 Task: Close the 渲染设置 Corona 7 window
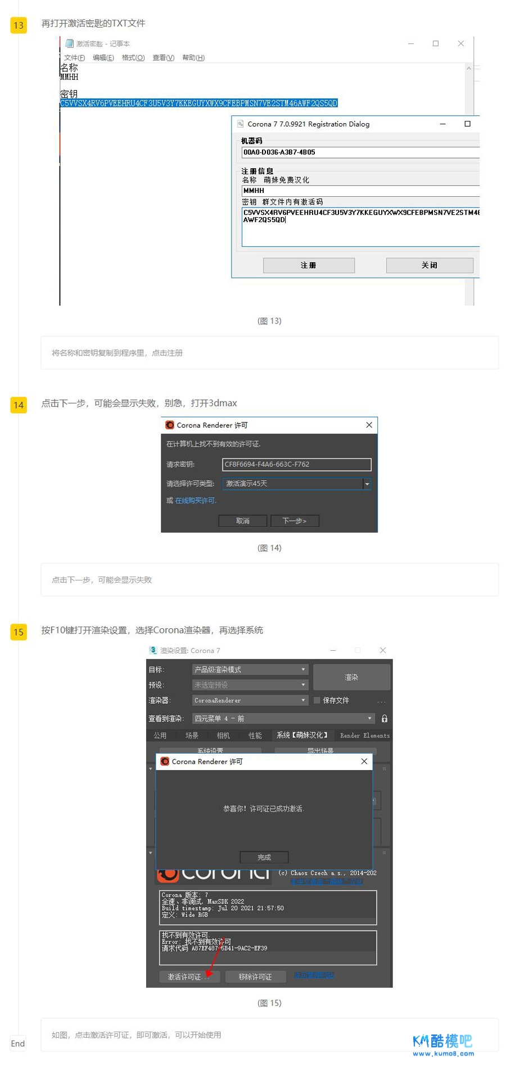pyautogui.click(x=383, y=650)
